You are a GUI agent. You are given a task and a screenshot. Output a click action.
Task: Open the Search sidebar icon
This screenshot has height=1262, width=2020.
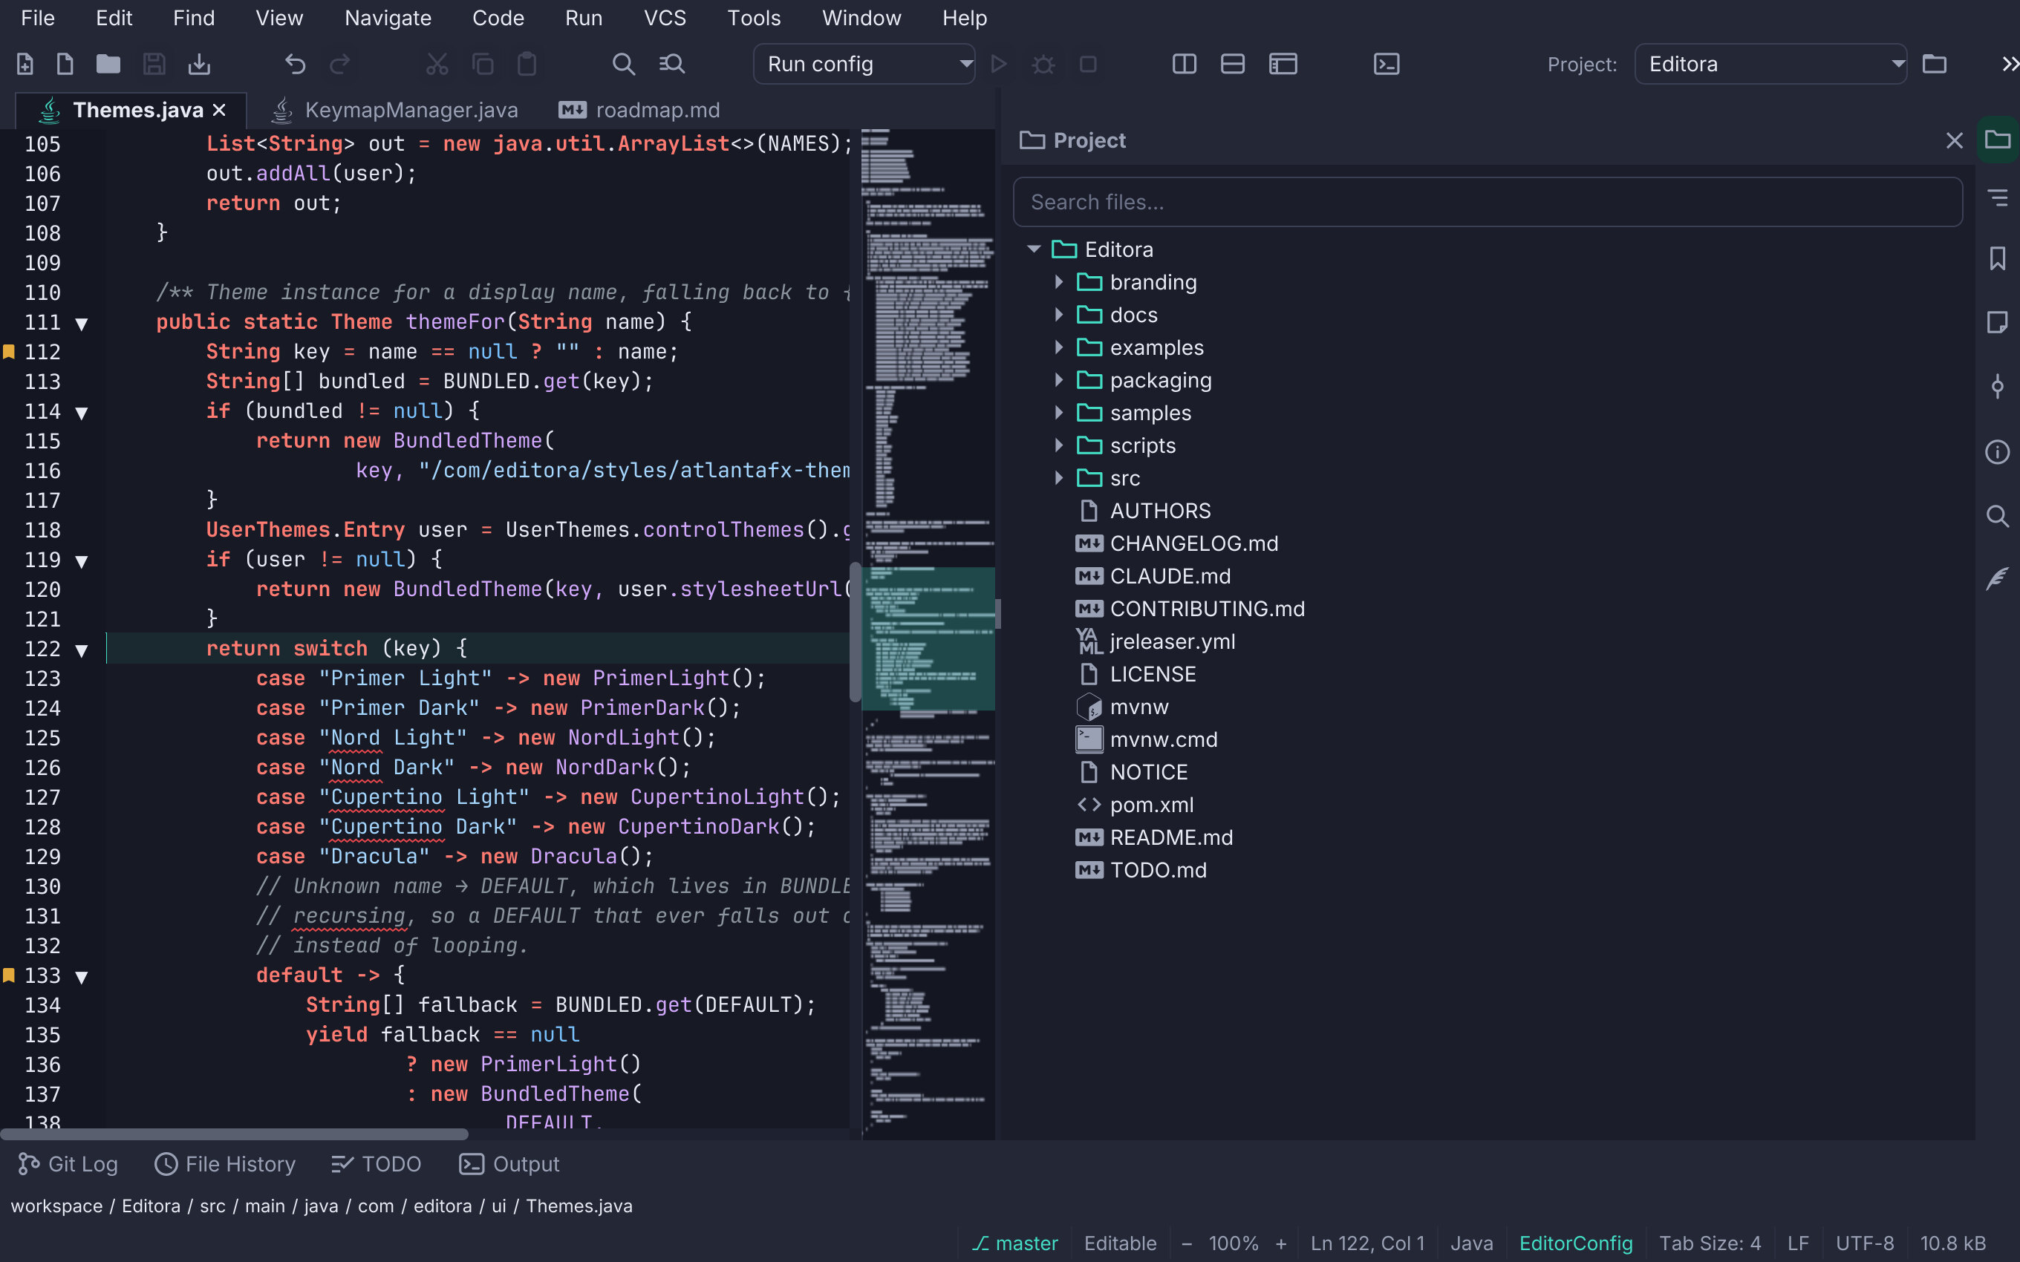[x=1998, y=516]
